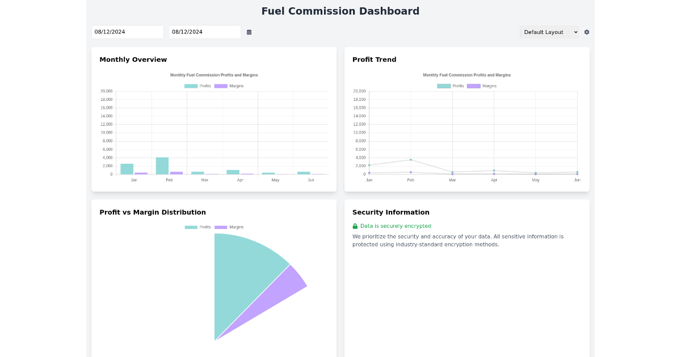Click the Margins legend swatch in Monthly Overview
This screenshot has width=681, height=357.
221,86
